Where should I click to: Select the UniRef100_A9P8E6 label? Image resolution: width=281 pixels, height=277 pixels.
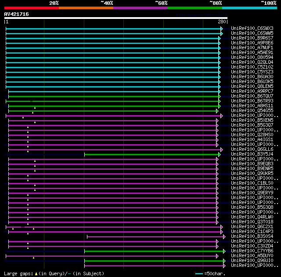(x=252, y=43)
